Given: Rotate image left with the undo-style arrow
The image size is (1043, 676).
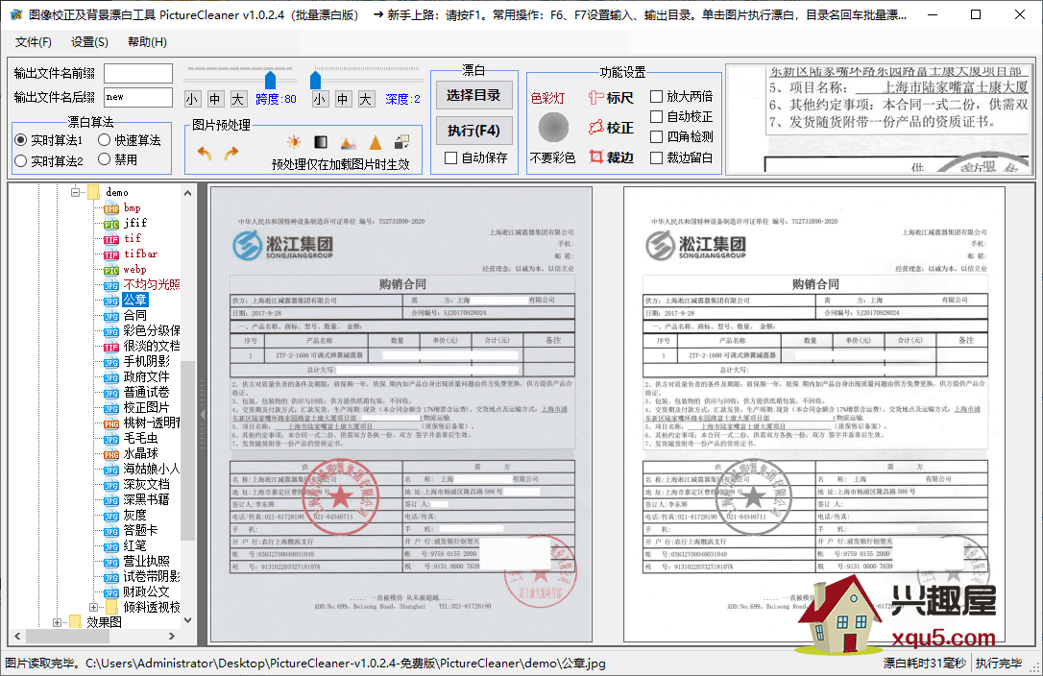Looking at the screenshot, I should 205,154.
